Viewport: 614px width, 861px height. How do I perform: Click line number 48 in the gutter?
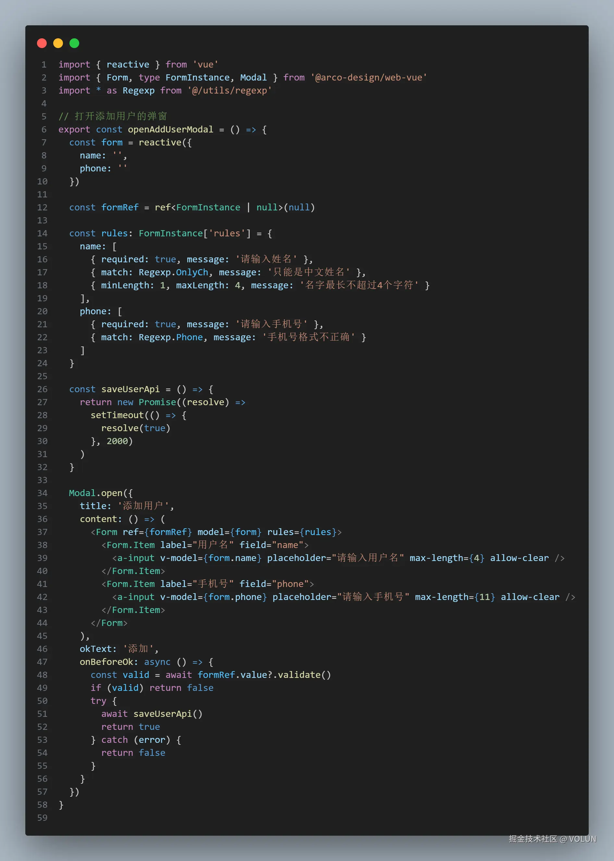pyautogui.click(x=42, y=675)
